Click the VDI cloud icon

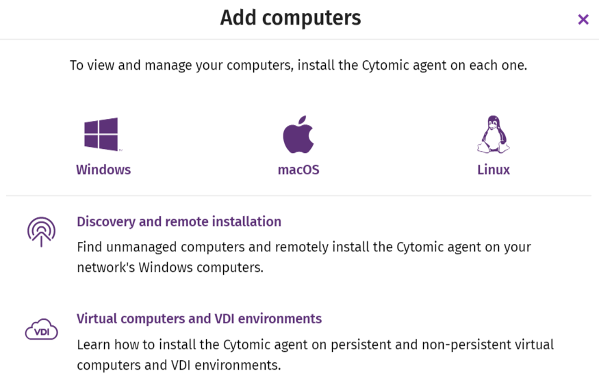[41, 329]
